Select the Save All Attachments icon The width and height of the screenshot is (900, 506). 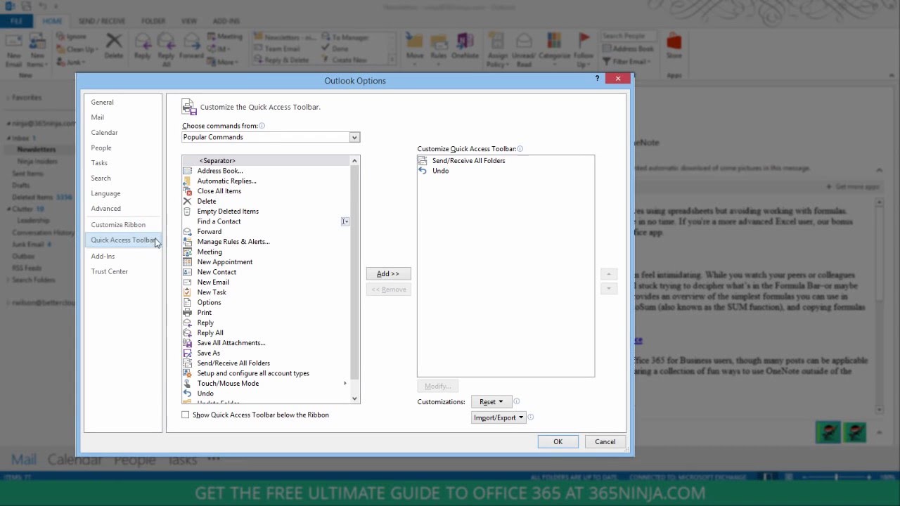(x=187, y=343)
